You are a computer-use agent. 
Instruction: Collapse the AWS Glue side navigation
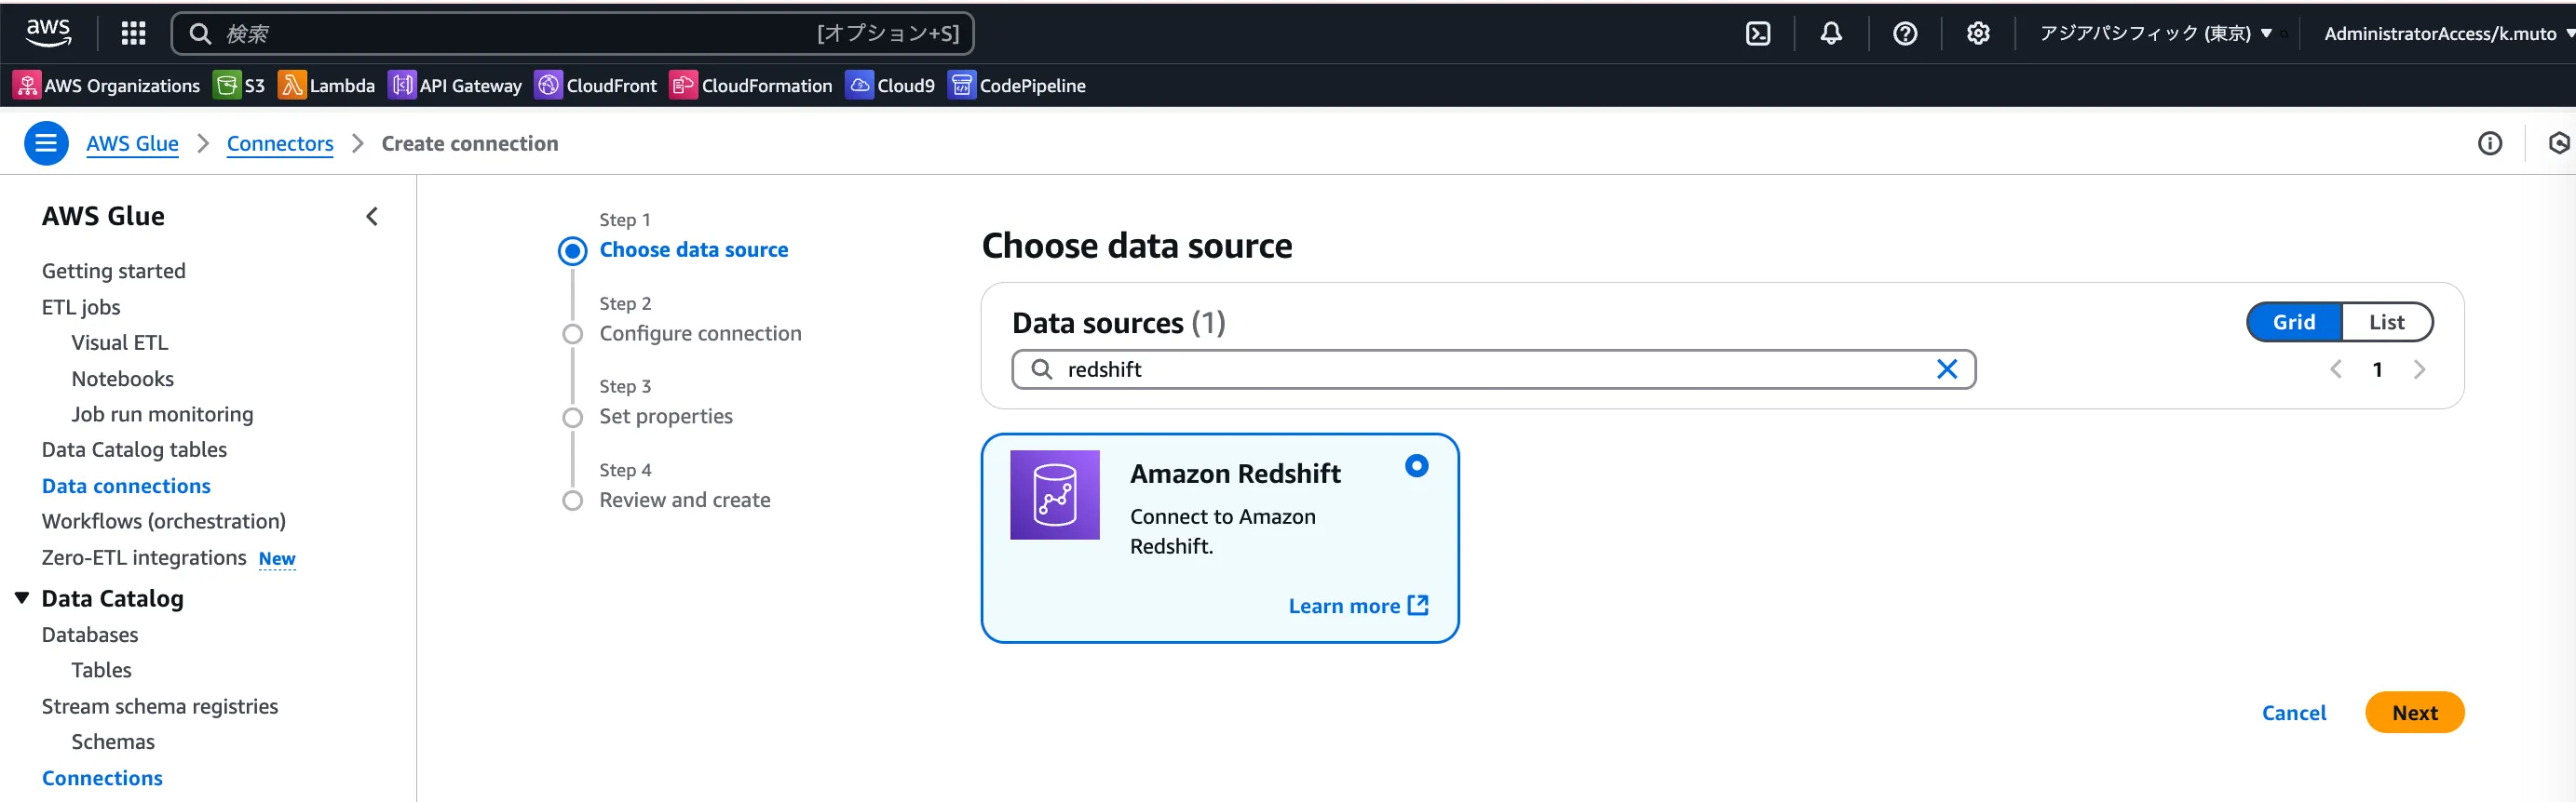(x=372, y=216)
